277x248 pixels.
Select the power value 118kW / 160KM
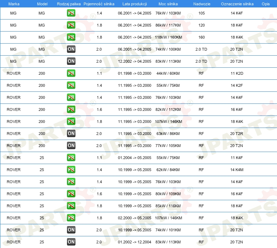168,37
